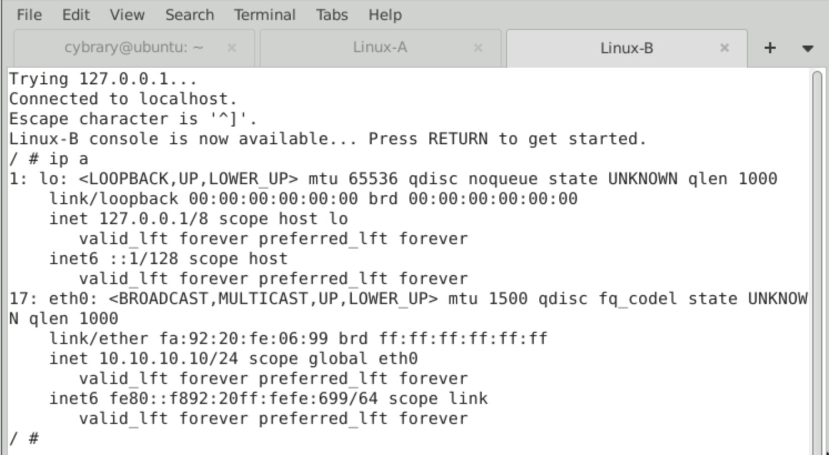Open the Search menu
The width and height of the screenshot is (829, 455).
pyautogui.click(x=189, y=15)
